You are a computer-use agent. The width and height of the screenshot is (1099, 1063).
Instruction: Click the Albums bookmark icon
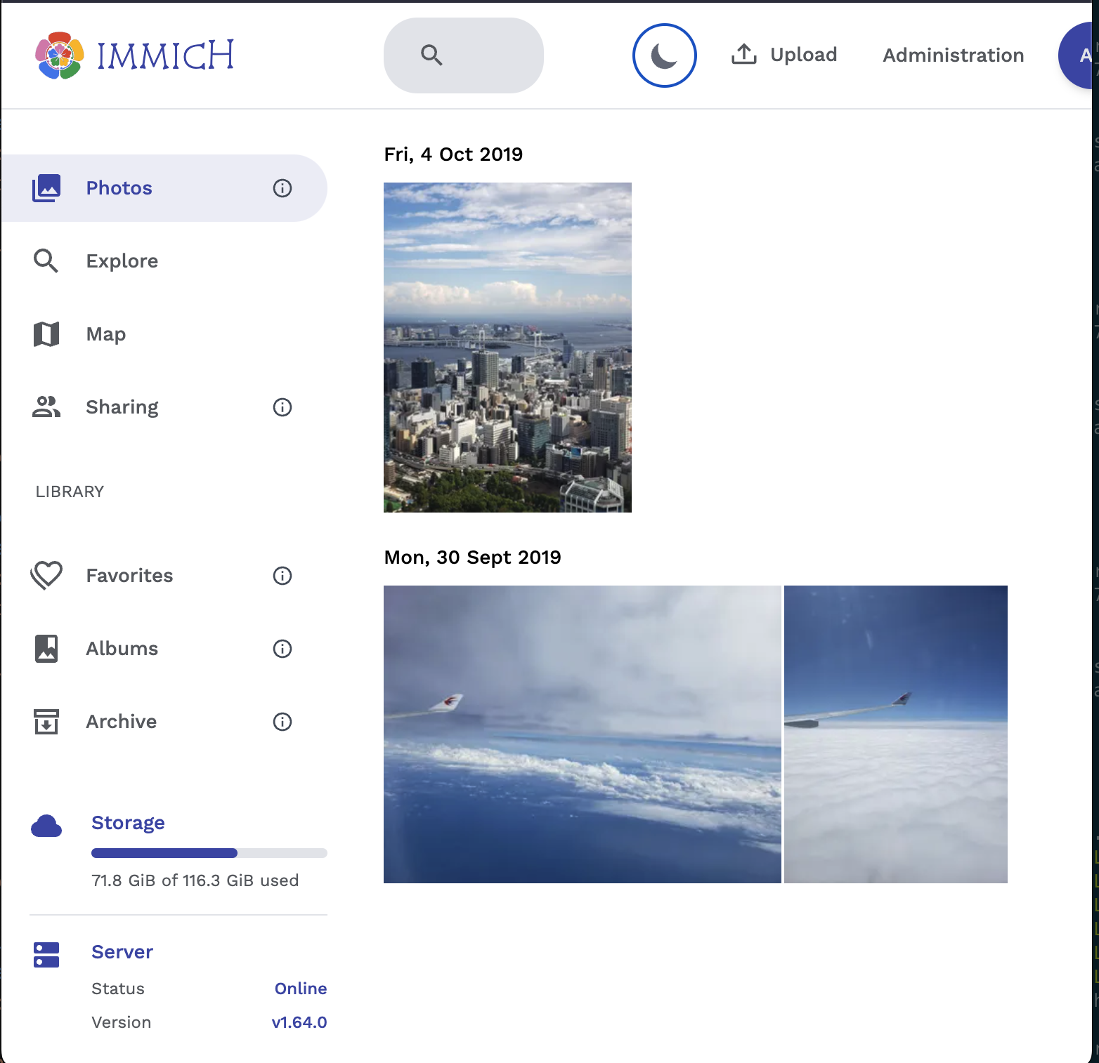46,649
